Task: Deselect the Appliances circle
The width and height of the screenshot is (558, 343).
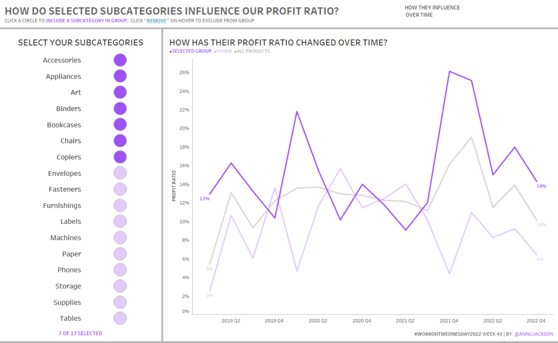Action: tap(120, 76)
